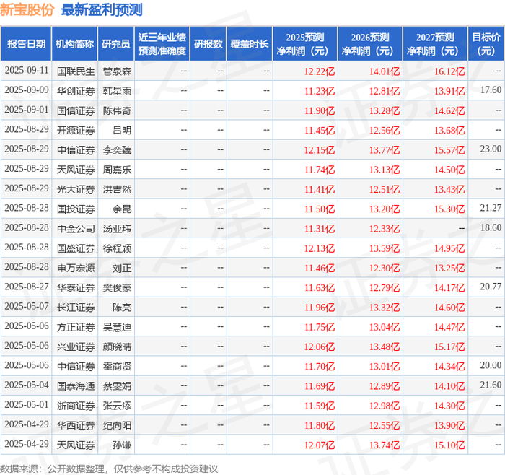Click the 15.10亿 profit forecast
This screenshot has height=475, width=505.
click(449, 445)
